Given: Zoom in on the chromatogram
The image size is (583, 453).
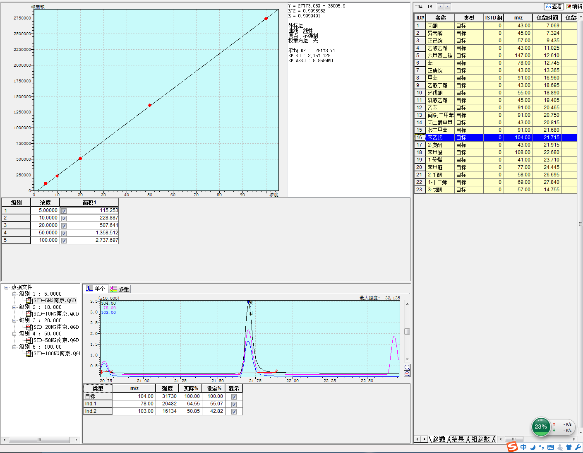Looking at the screenshot, I should [x=407, y=367].
